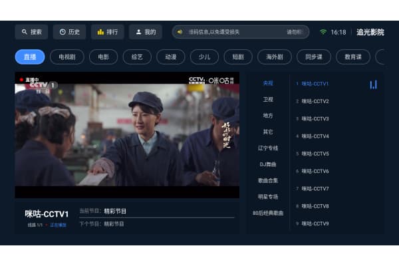Click the 16:18 clock
The width and height of the screenshot is (399, 266).
coord(338,33)
